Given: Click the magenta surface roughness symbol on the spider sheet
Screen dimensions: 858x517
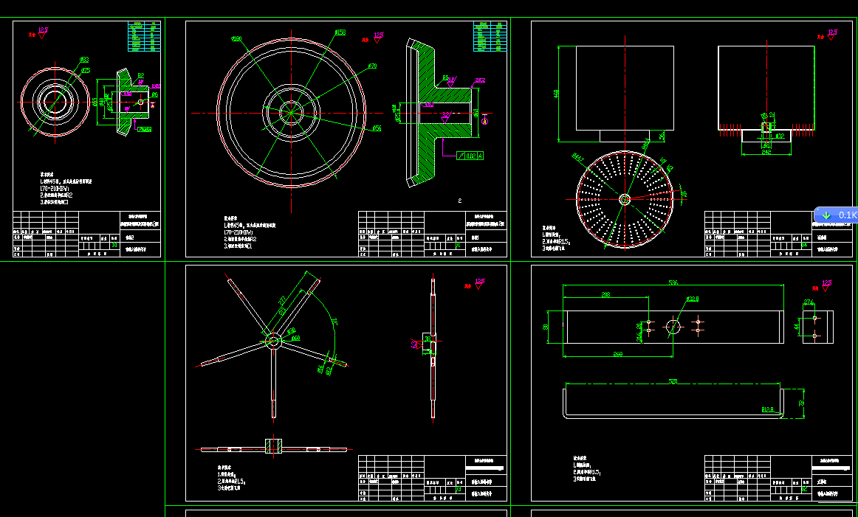Looking at the screenshot, I should pos(479,283).
